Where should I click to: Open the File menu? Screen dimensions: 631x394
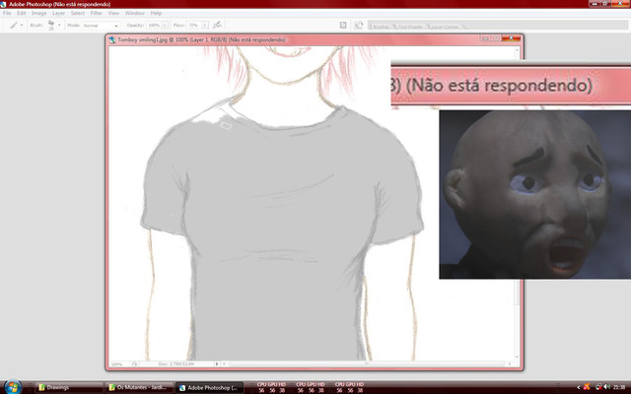[7, 13]
